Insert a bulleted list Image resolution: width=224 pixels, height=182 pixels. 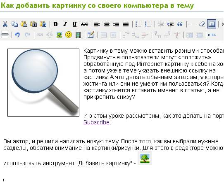point(138,24)
